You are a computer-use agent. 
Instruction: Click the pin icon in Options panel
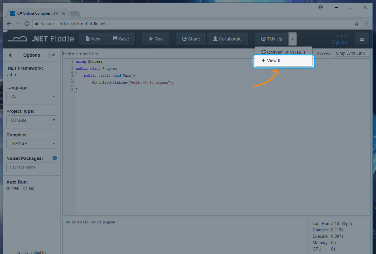(x=53, y=55)
